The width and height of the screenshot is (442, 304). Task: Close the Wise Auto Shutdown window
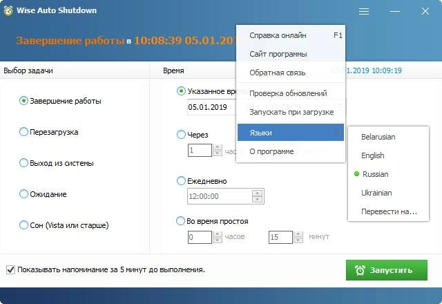click(x=425, y=11)
